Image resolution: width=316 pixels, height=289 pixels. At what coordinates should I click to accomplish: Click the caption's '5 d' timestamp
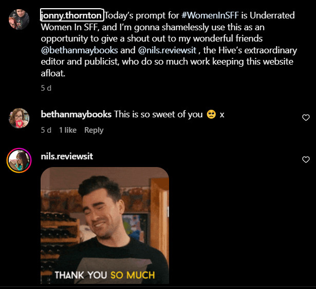pyautogui.click(x=46, y=88)
